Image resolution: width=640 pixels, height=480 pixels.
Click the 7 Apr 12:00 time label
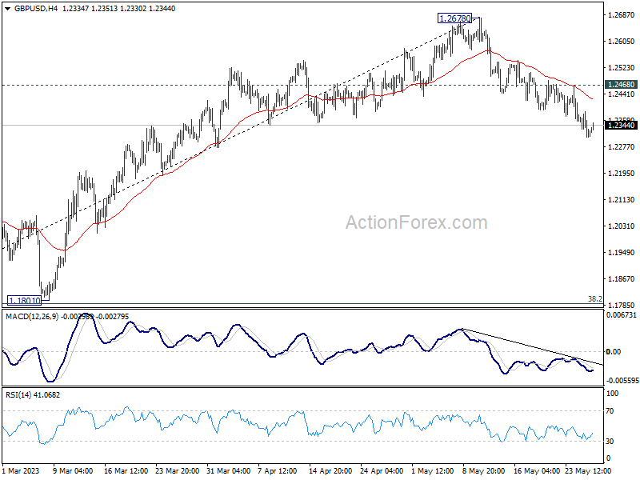click(x=277, y=471)
